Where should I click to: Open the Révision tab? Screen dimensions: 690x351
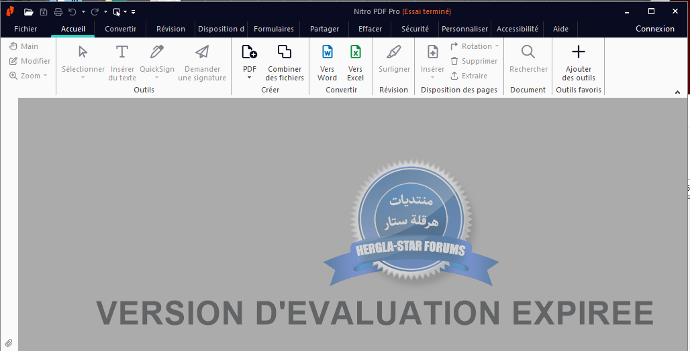[x=170, y=29]
